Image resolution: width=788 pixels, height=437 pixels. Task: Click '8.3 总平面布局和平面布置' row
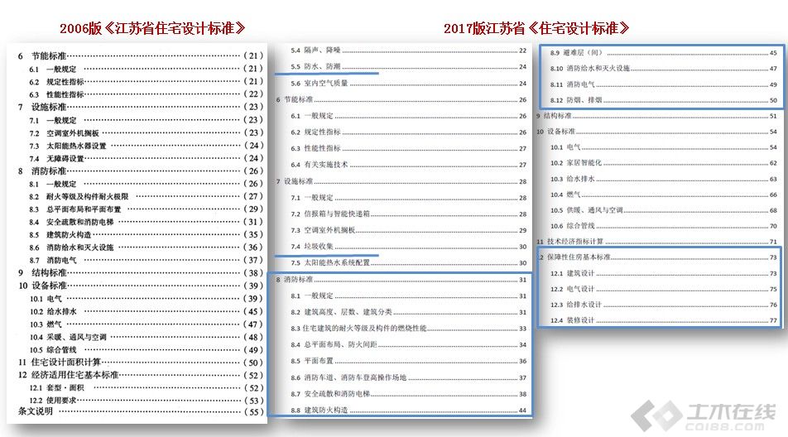coord(74,209)
